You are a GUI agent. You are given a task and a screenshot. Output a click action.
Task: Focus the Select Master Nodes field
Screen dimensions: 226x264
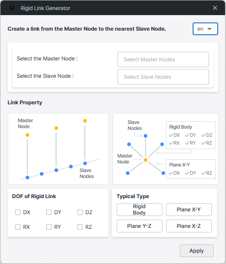(163, 59)
